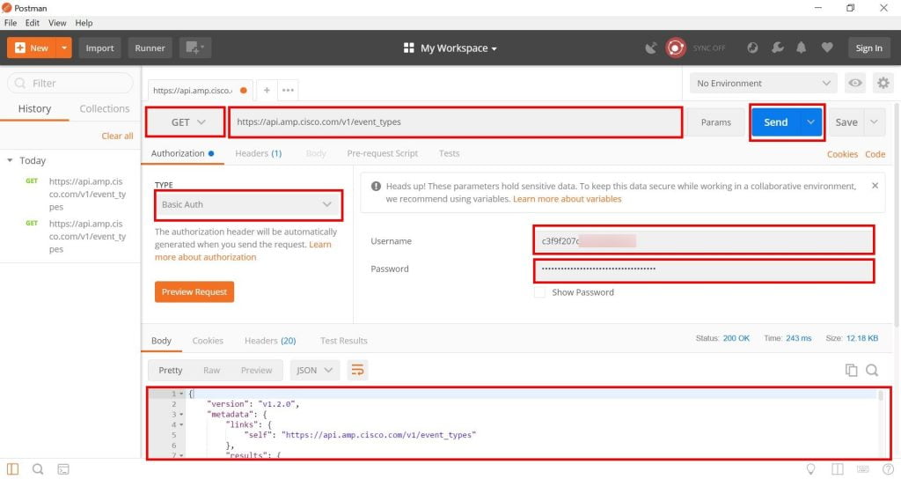Open the JSON format dropdown

point(314,371)
